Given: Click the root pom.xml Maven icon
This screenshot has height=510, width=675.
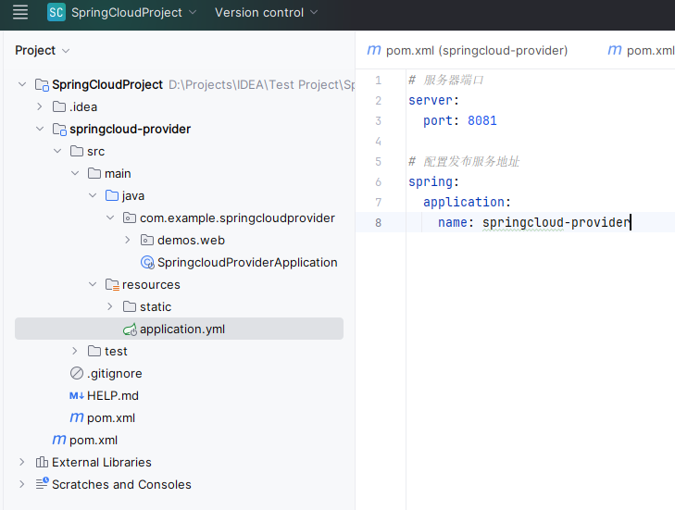Looking at the screenshot, I should (59, 440).
